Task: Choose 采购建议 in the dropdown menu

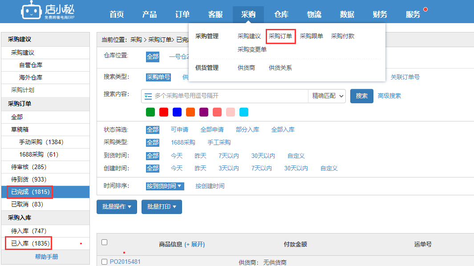Action: click(249, 36)
